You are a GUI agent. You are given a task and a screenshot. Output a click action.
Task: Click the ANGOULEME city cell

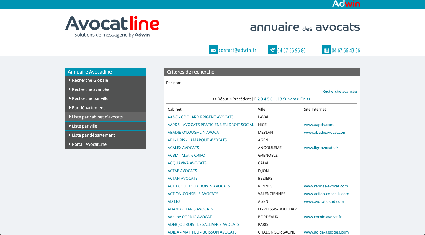(270, 148)
